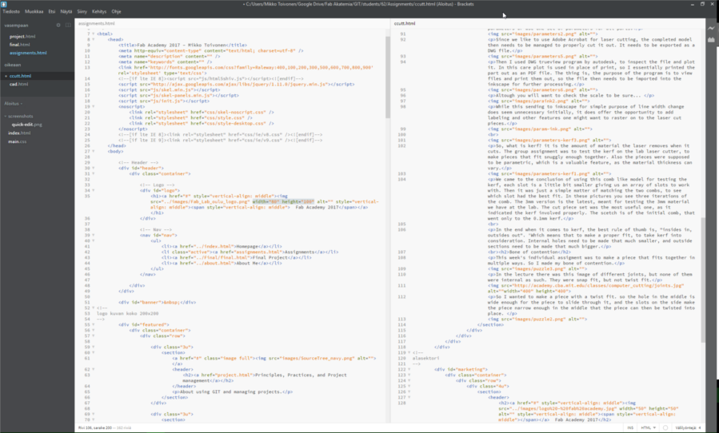
Task: Click the right editor vertical scrollbar thumb
Action: coord(703,280)
